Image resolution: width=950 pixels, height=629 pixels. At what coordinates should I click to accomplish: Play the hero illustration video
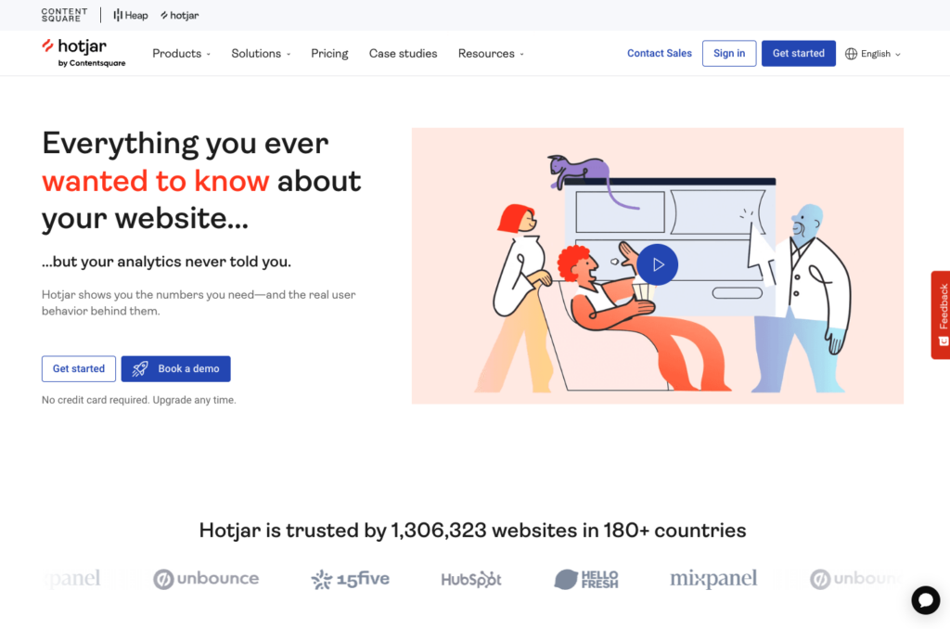pos(658,264)
